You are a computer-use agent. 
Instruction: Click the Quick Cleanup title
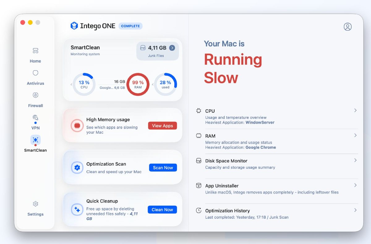coord(102,201)
